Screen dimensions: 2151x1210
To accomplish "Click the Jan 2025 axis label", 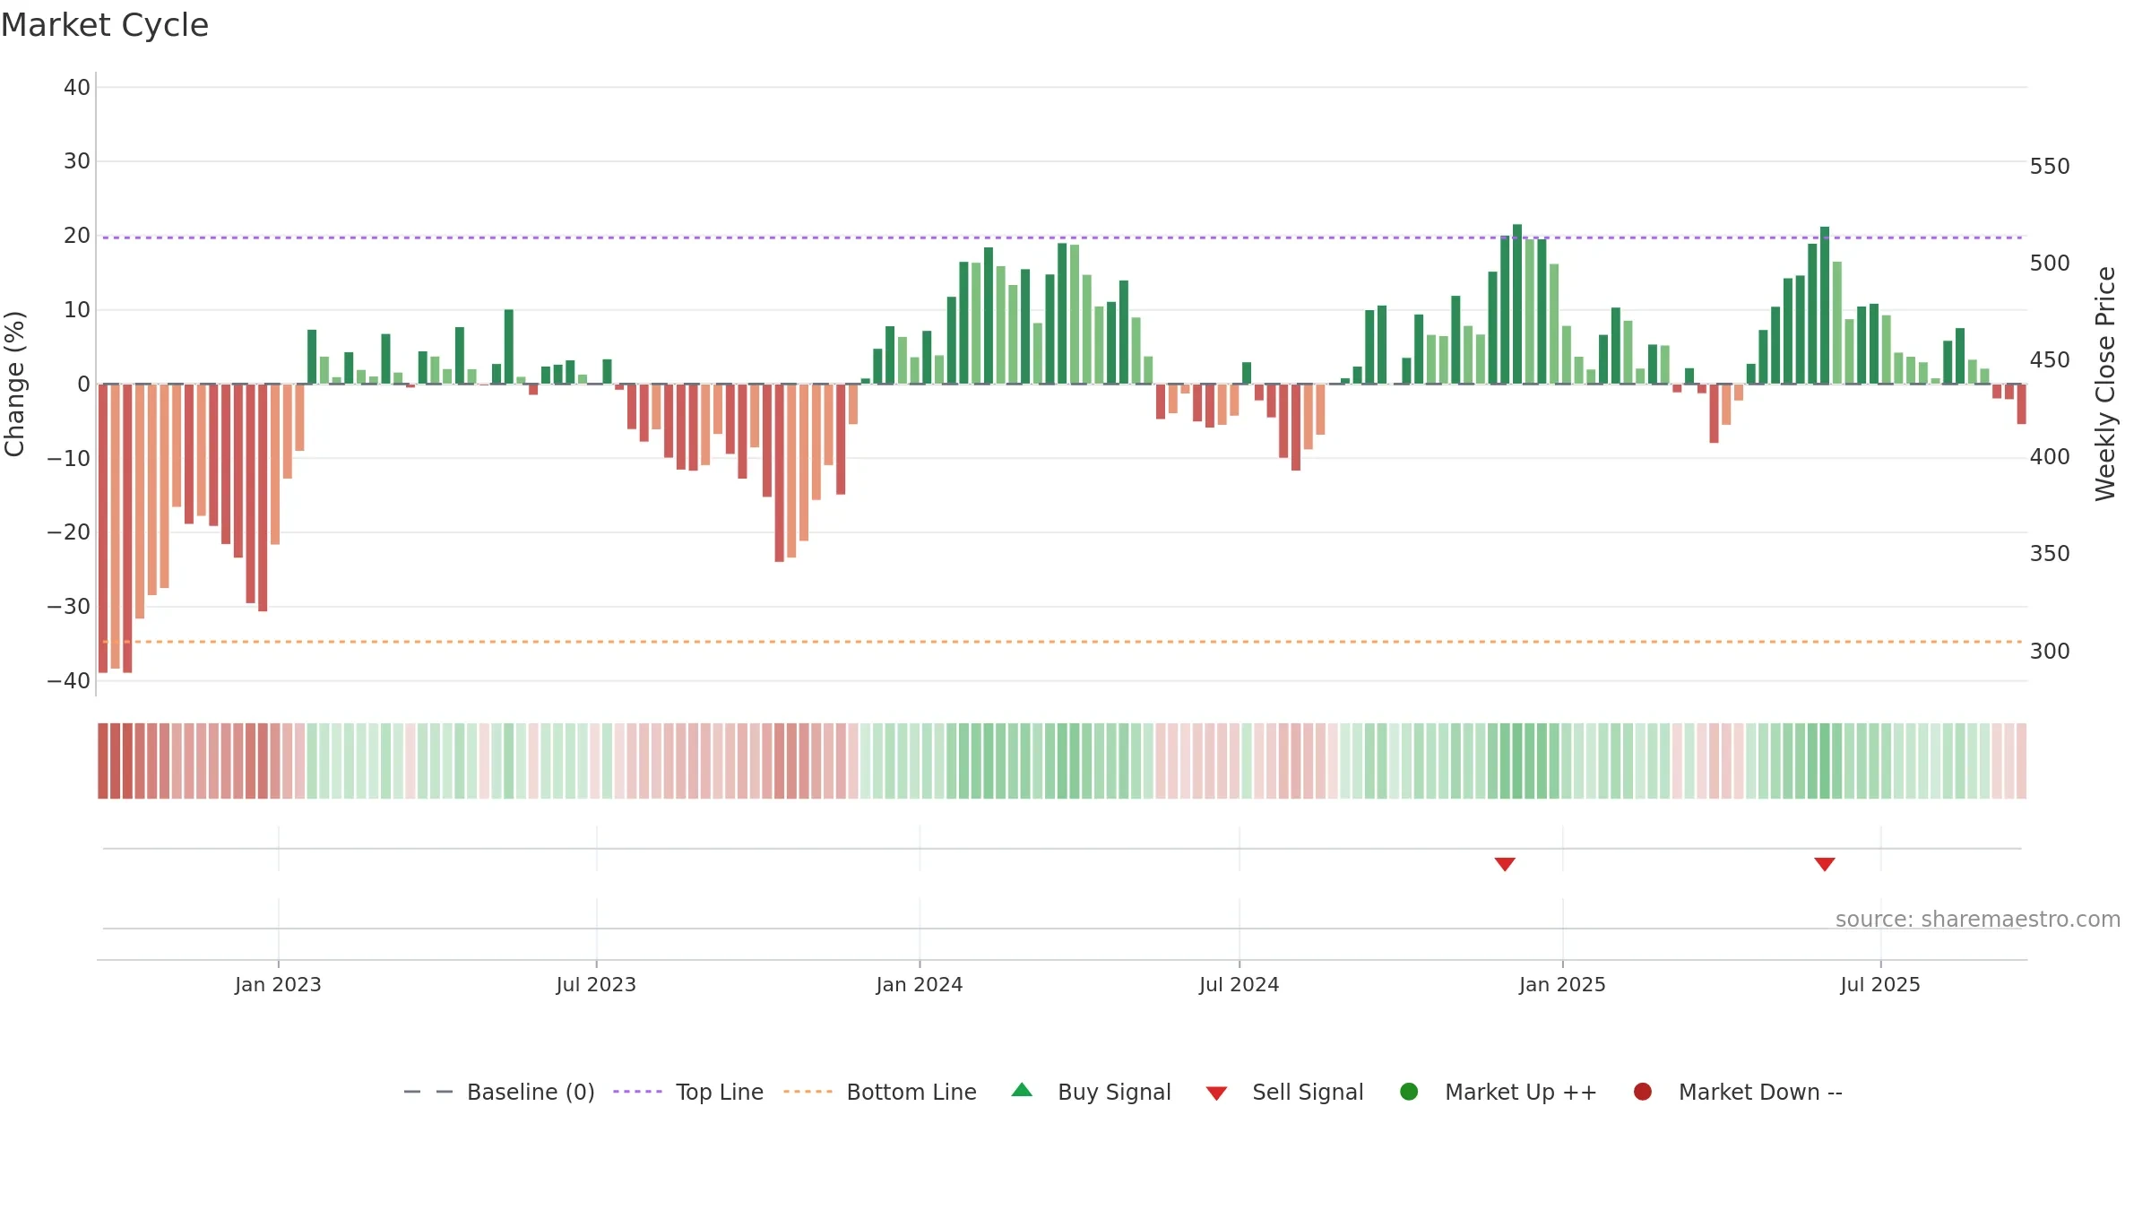I will click(x=1562, y=985).
